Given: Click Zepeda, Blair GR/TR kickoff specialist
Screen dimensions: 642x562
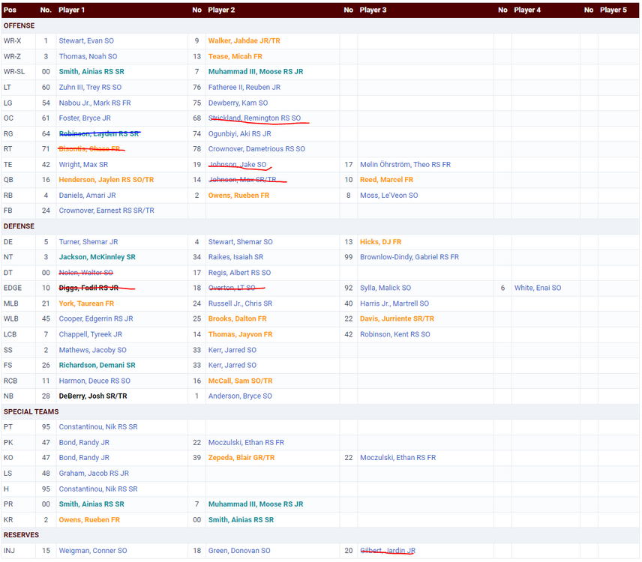Looking at the screenshot, I should (241, 458).
